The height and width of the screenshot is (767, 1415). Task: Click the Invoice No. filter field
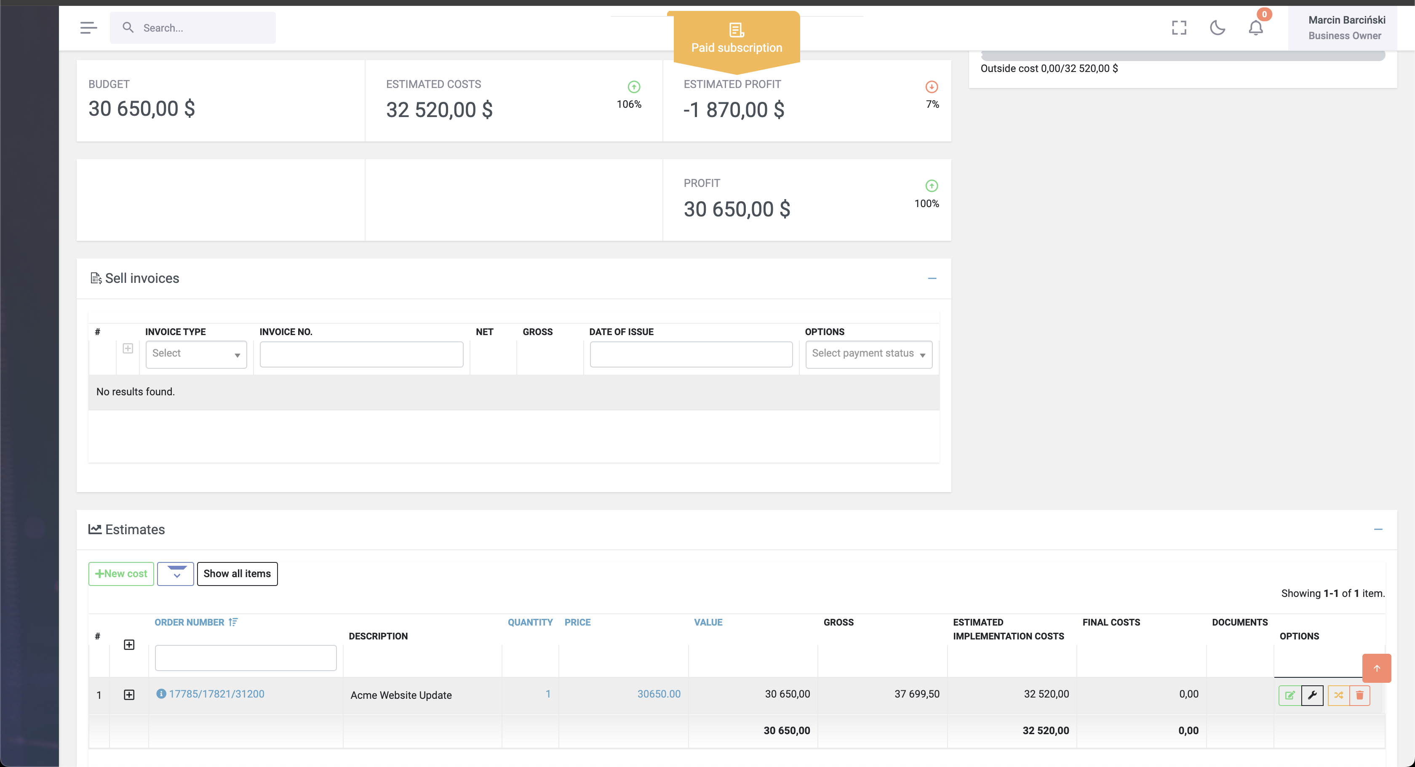click(x=361, y=354)
